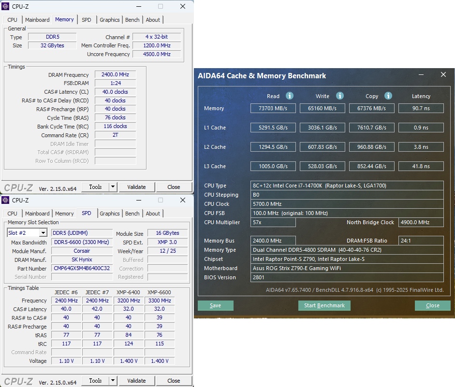Screen dimensions: 455x387
Task: Click the bottom CPU-Z title bar app icon
Action: [x=5, y=200]
